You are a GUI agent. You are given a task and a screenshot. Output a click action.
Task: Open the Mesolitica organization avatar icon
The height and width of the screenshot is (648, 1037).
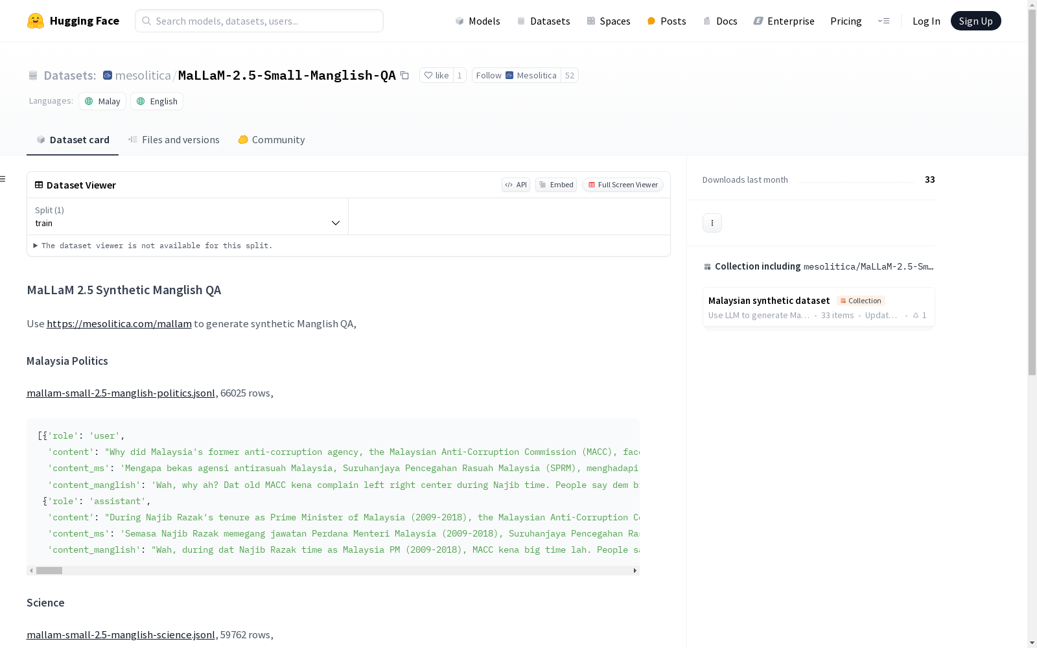click(x=108, y=75)
